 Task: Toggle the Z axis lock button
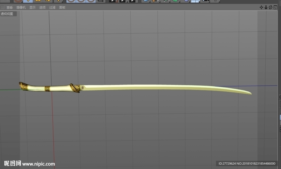tap(91, 1)
